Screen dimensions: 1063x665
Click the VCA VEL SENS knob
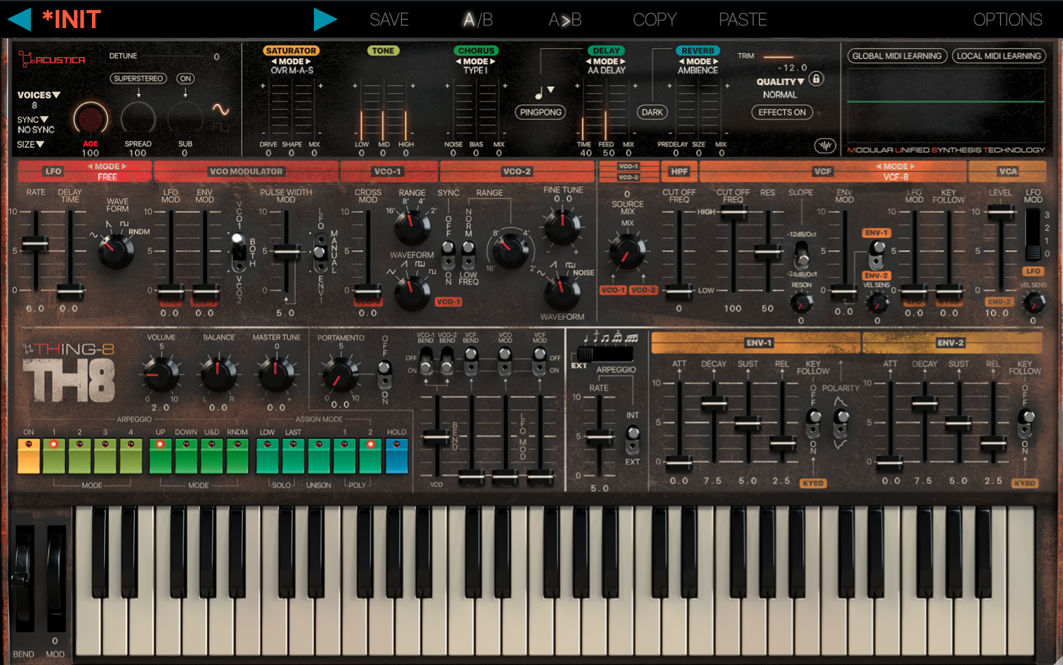tap(1033, 302)
